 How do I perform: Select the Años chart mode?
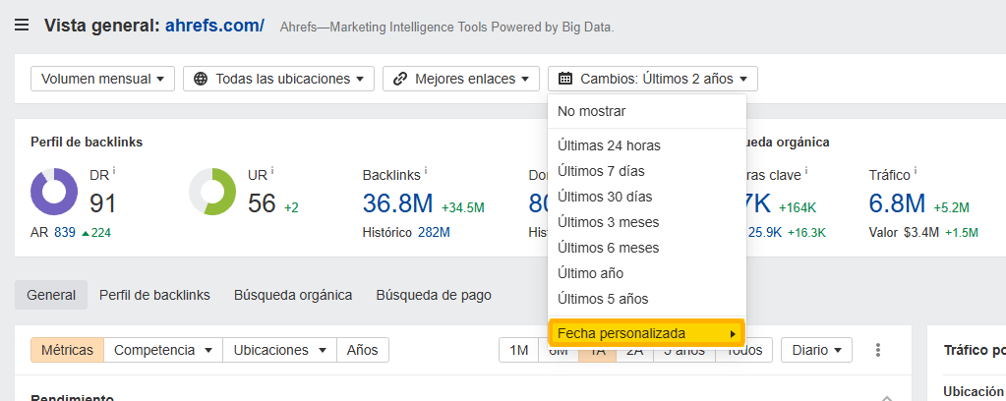363,350
